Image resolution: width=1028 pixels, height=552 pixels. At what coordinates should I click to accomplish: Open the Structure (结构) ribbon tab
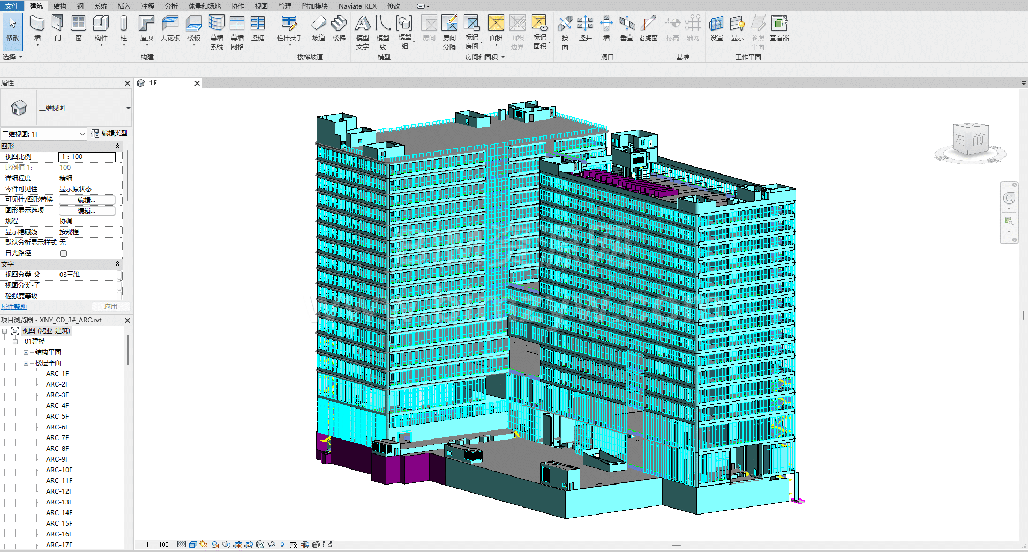(x=59, y=6)
